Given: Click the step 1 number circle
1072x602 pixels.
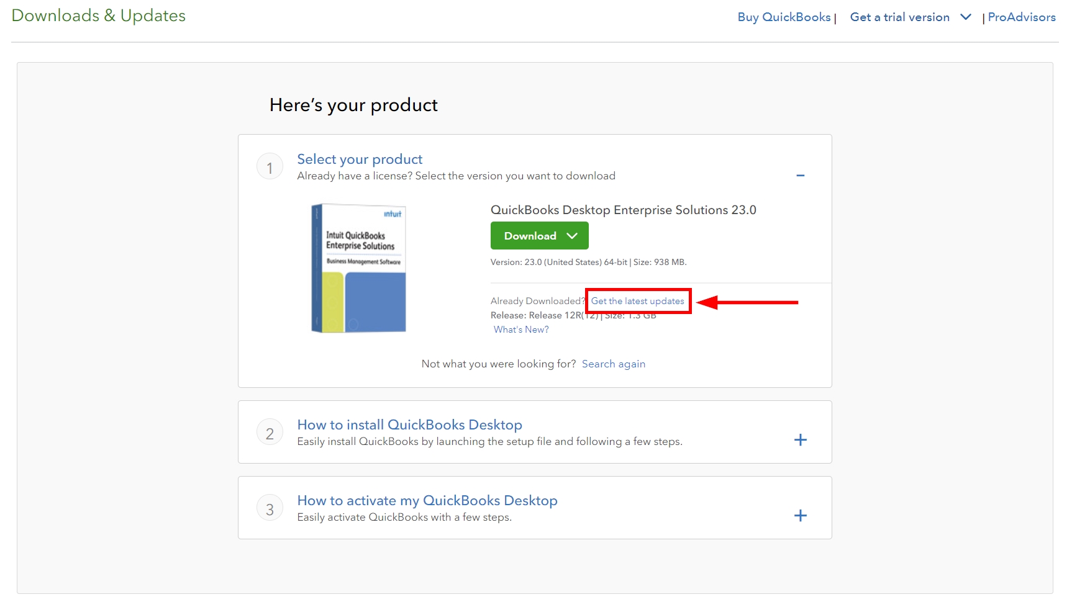Looking at the screenshot, I should tap(270, 166).
